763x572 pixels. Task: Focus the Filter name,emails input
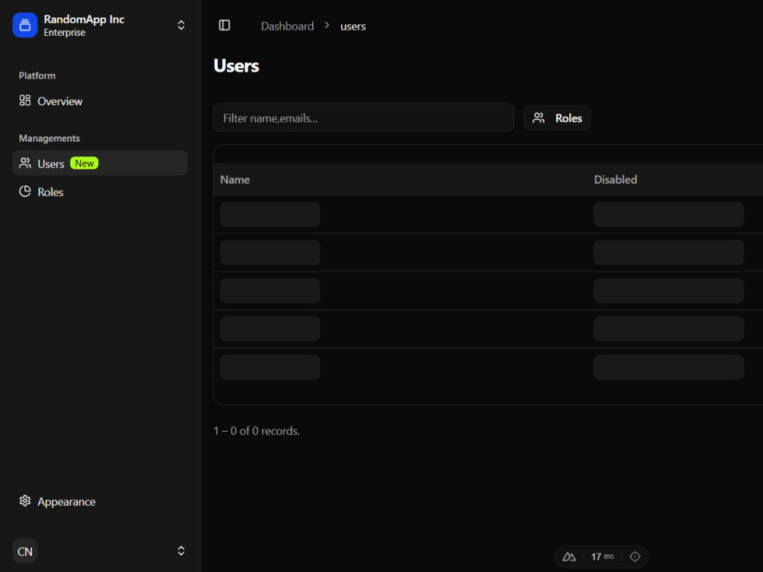point(363,117)
